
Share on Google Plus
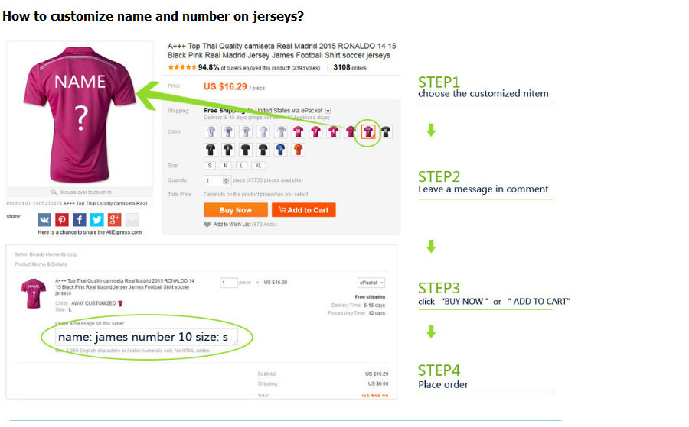click(115, 220)
